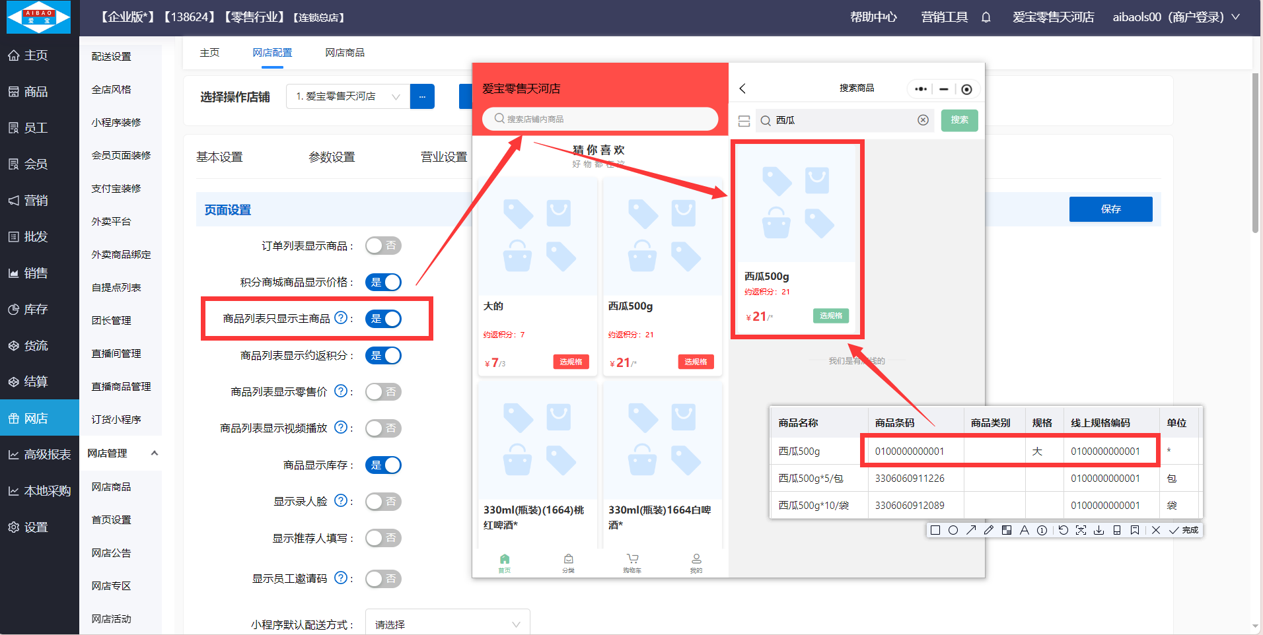Click the 搜索店铺内商品 search field

[x=600, y=119]
